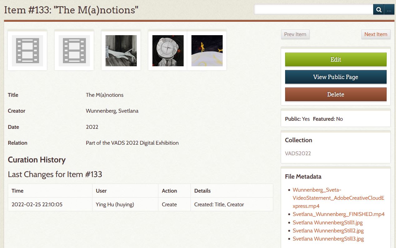Open the VideoStatement AdobeCreativeCloudExpress mp4 link

coord(338,198)
